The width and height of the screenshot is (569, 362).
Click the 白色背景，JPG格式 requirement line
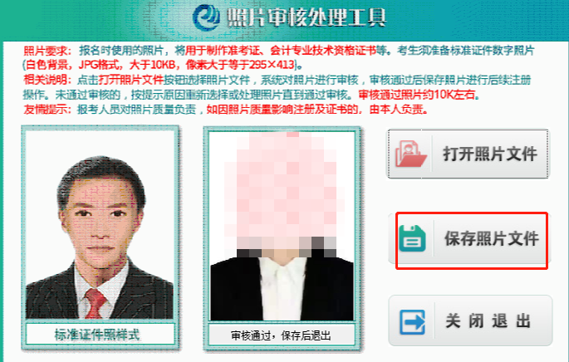74,66
